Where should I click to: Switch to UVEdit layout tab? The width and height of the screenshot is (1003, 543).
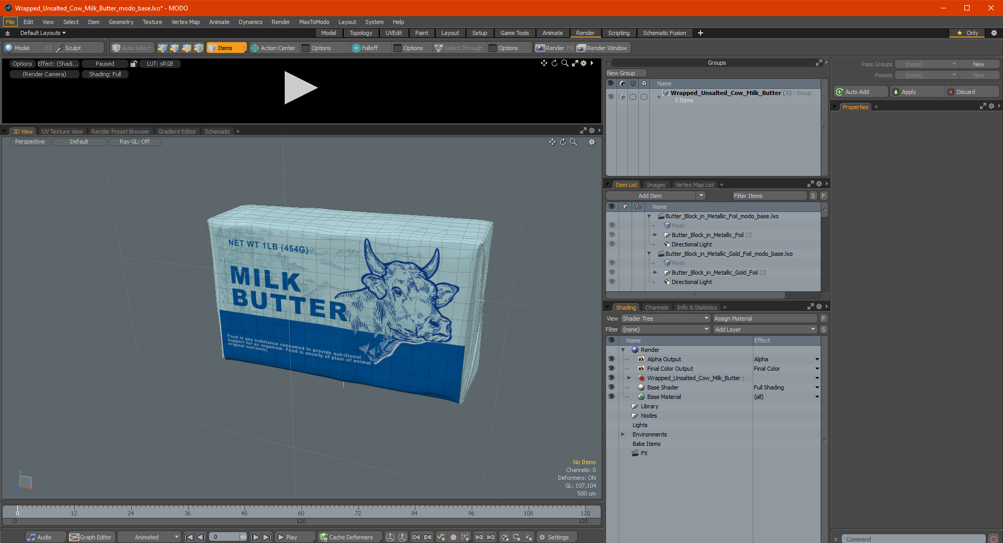click(x=393, y=33)
